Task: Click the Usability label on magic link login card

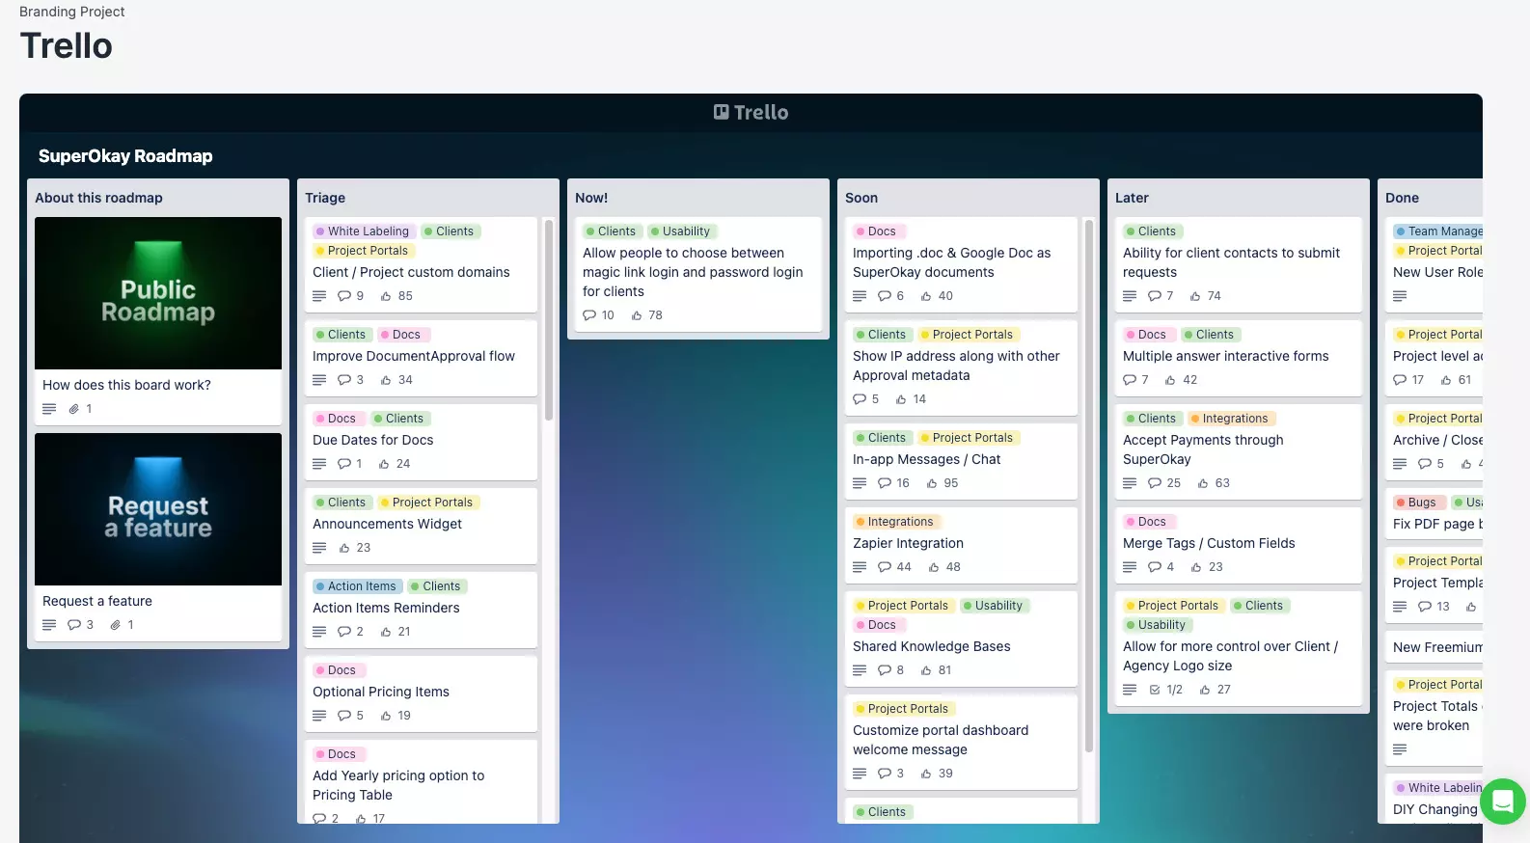Action: click(681, 231)
